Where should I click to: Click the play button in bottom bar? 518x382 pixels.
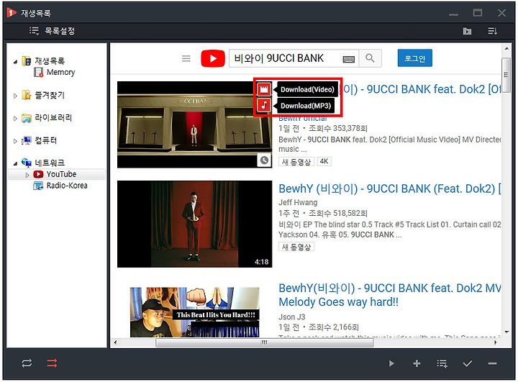coord(391,363)
